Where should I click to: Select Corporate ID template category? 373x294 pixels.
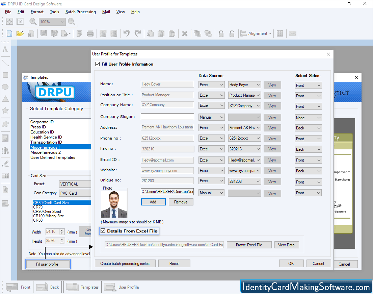[x=42, y=122]
